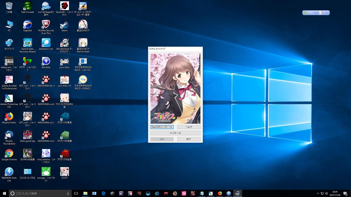
Task: Select the Dark Crusade desktop shortcut
Action: point(28,7)
